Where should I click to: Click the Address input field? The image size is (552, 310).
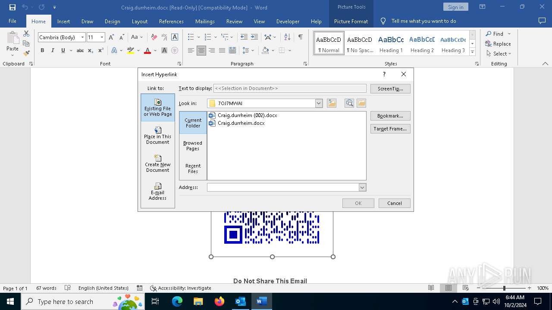tap(283, 187)
